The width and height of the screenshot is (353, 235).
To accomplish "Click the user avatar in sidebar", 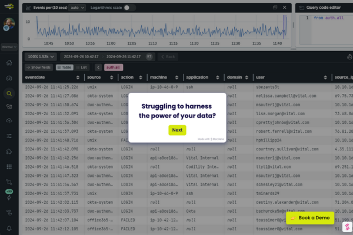I will point(8,25).
